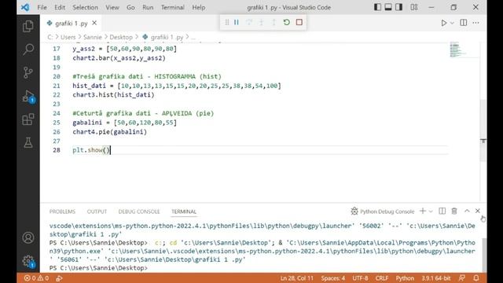
Task: Open the errors and warnings status item
Action: 37,278
